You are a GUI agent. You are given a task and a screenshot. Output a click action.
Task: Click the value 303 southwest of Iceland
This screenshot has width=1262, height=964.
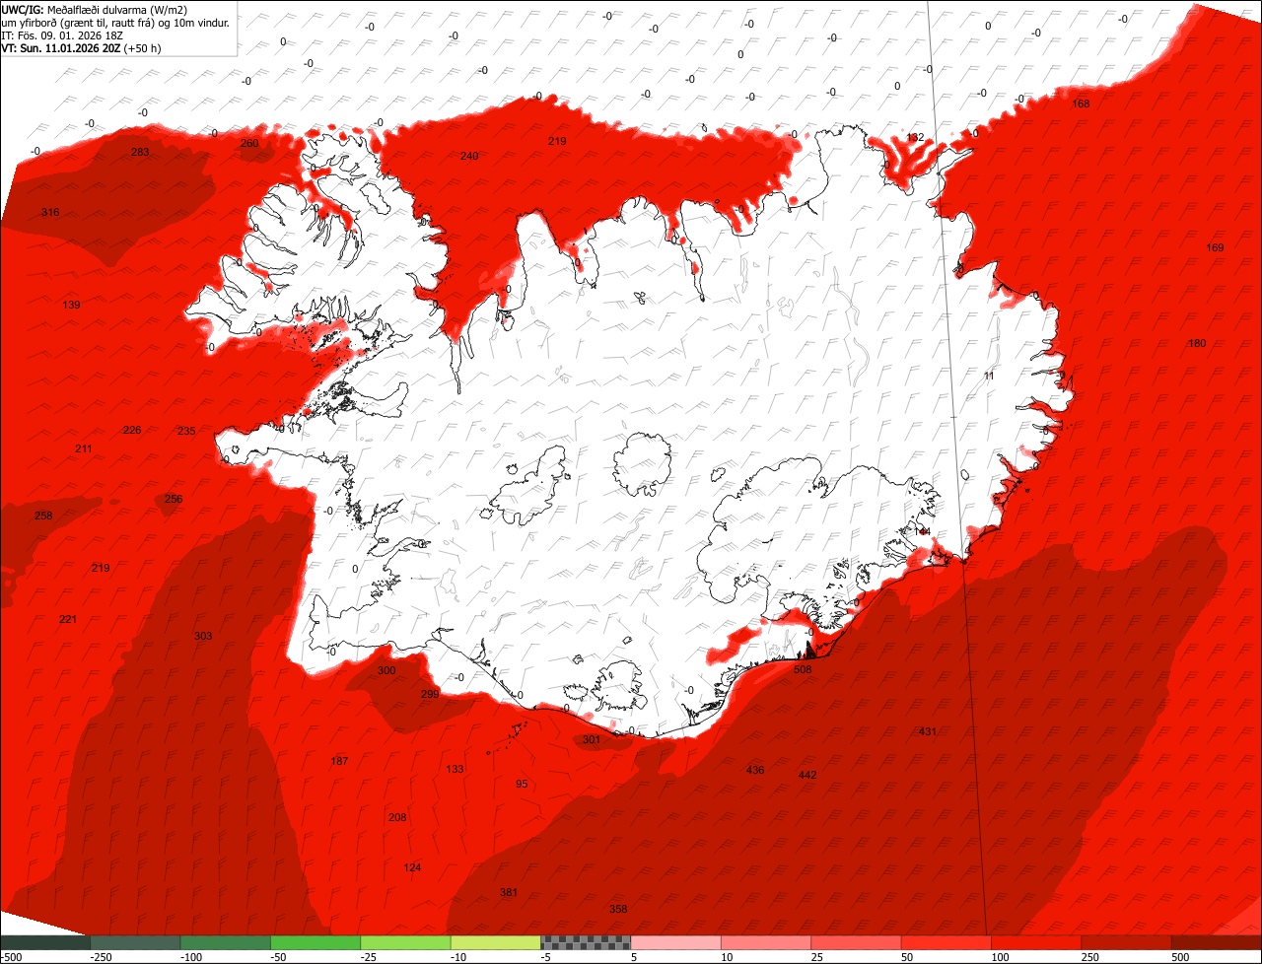coord(203,636)
